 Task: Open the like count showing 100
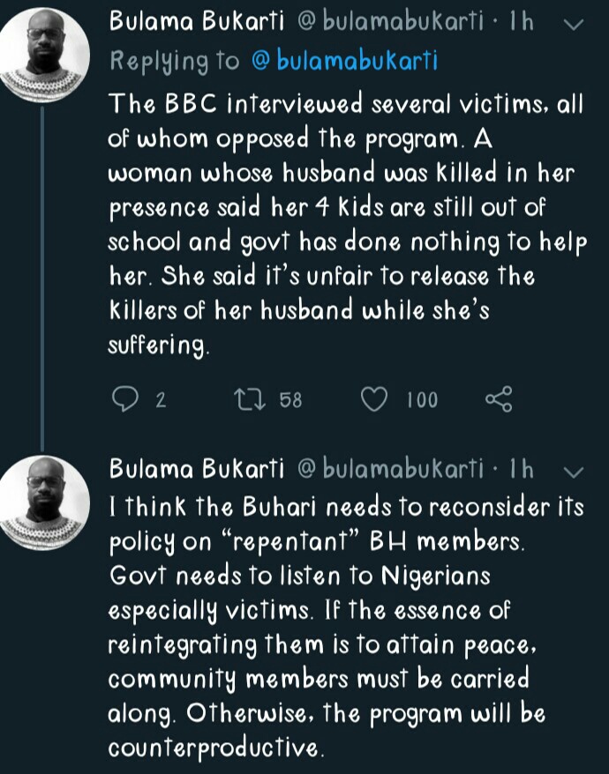pyautogui.click(x=422, y=400)
